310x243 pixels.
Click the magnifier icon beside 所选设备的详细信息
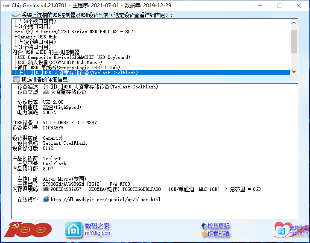(x=16, y=79)
